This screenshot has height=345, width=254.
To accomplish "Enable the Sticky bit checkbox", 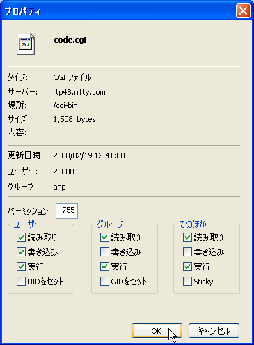I will [x=187, y=282].
